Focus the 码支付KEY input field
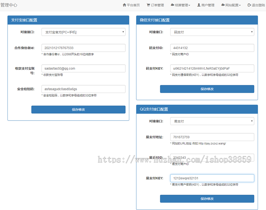The height and width of the screenshot is (210, 266). tap(212, 69)
